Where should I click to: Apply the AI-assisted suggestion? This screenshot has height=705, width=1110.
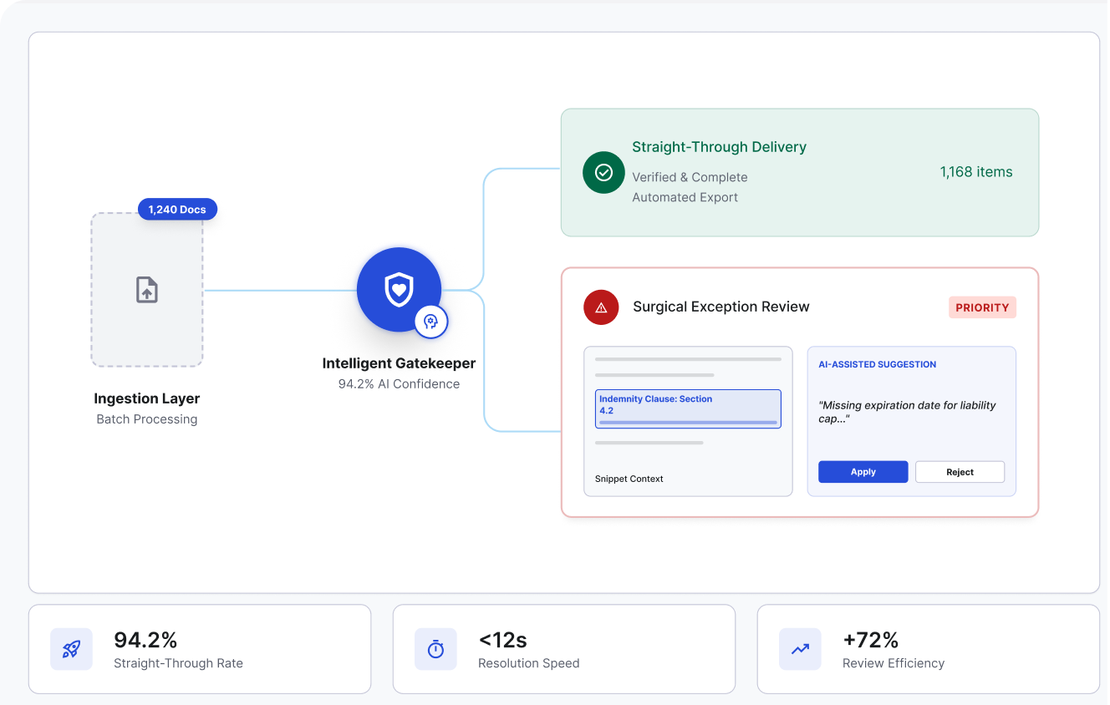point(863,472)
